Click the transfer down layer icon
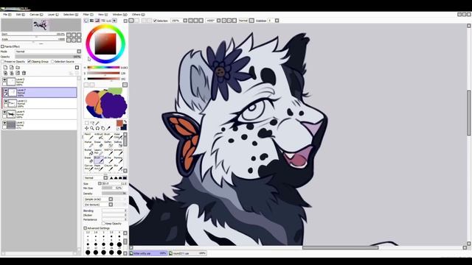This screenshot has height=265, width=472. 5,73
